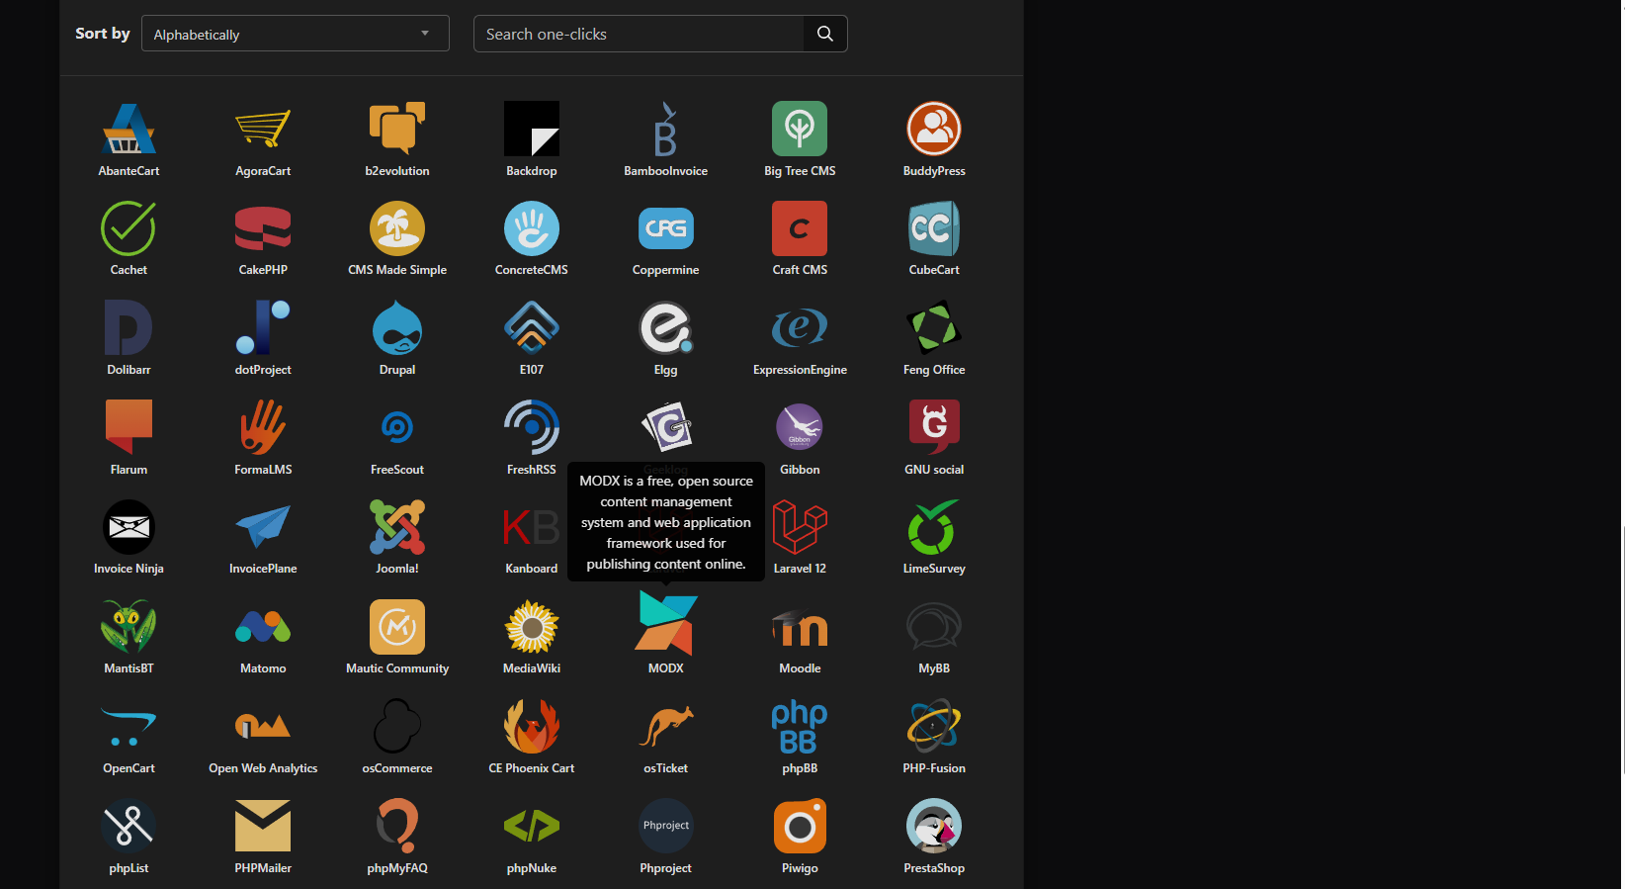Select the MyBB speech bubble icon
This screenshot has width=1625, height=889.
[x=934, y=627]
